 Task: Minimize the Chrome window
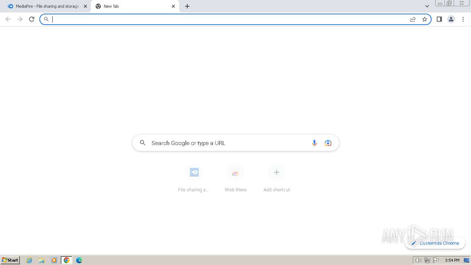[440, 3]
